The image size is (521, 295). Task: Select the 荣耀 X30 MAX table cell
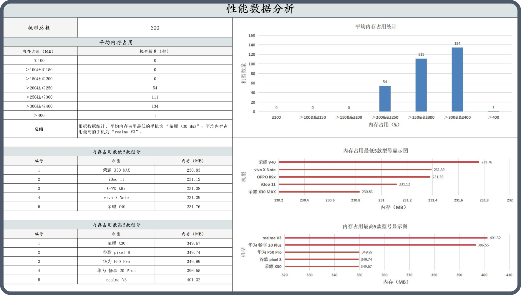(x=116, y=170)
